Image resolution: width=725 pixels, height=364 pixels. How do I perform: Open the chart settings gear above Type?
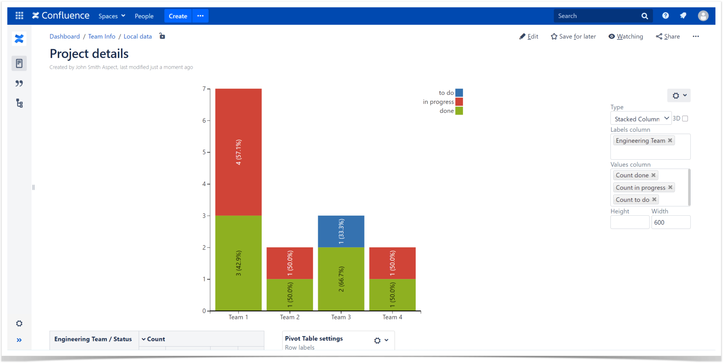point(675,95)
